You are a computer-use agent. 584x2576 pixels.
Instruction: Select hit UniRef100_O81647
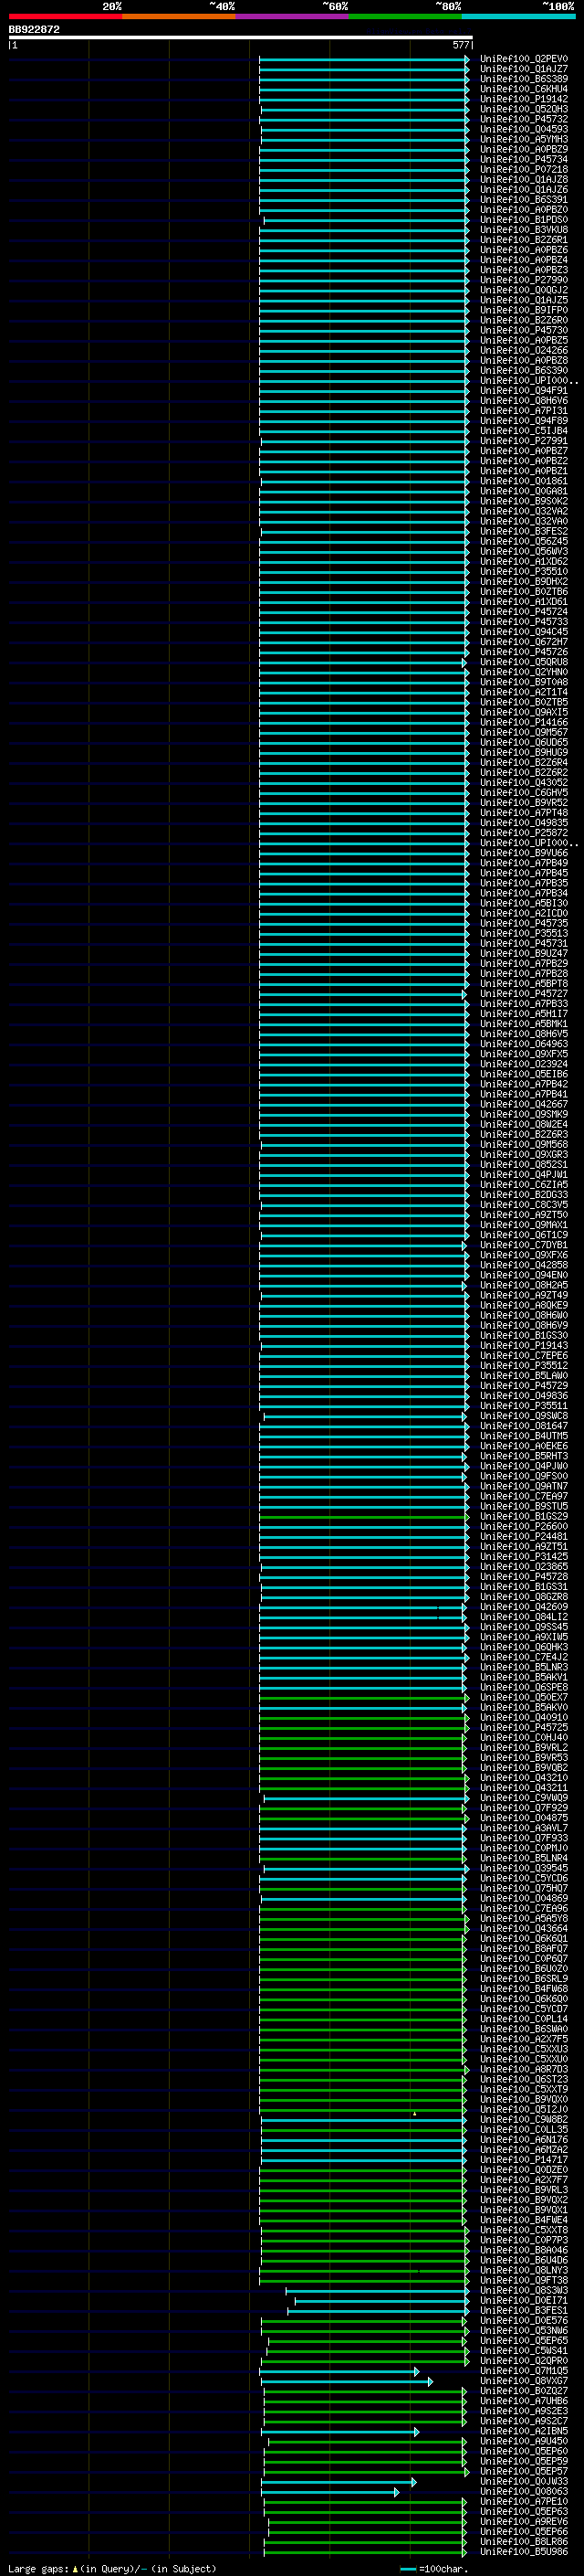524,1426
